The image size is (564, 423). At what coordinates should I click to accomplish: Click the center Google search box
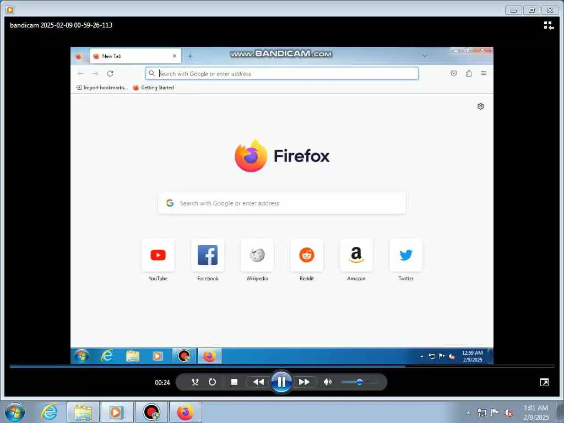click(x=281, y=203)
